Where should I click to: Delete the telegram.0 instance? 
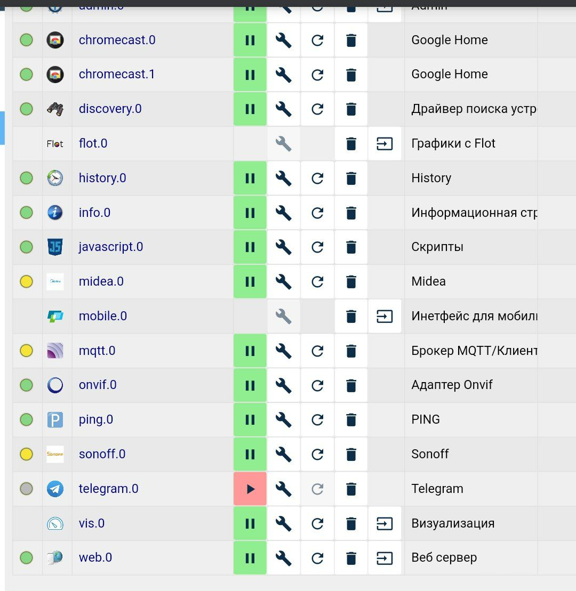(351, 489)
